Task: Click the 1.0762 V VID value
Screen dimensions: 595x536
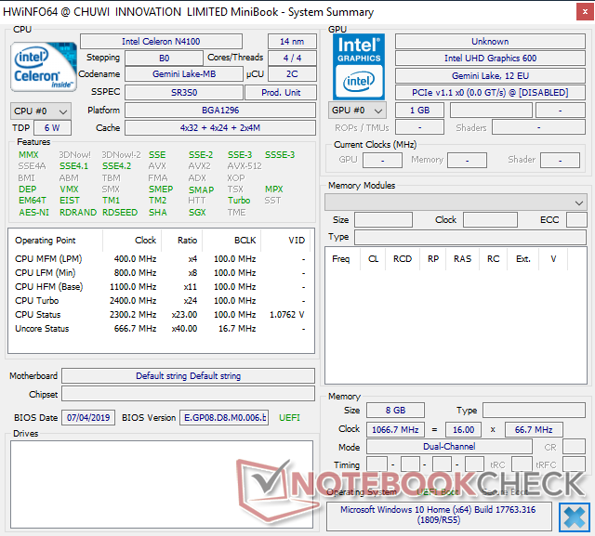Action: [287, 315]
